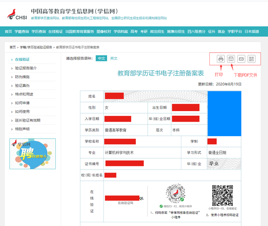Click the black square QR code
Viewport: 268px width, 226px height.
222,194
